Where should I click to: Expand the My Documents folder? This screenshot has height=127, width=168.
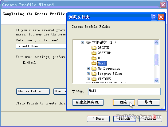point(88,68)
